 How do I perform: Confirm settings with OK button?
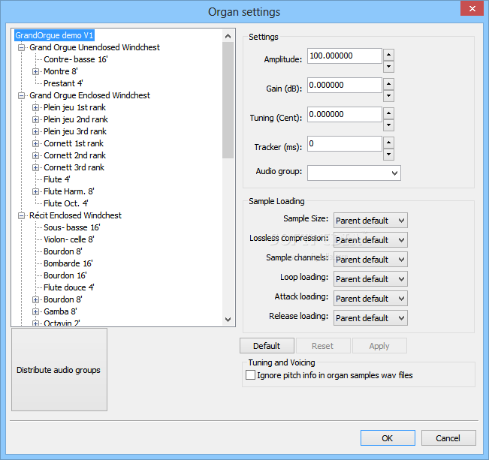pos(388,438)
